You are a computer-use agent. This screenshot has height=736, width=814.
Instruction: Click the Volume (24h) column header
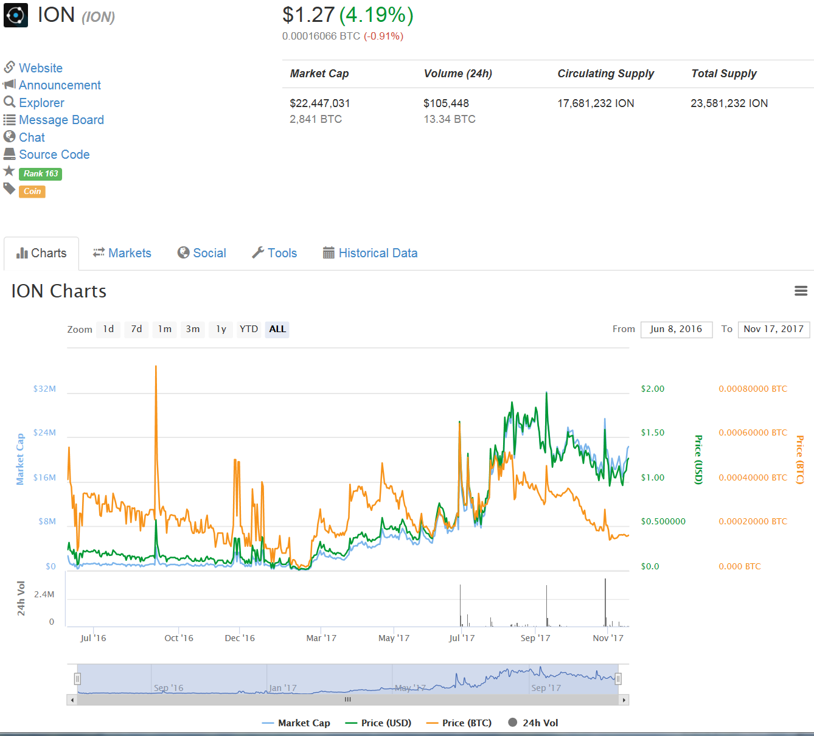[x=458, y=74]
